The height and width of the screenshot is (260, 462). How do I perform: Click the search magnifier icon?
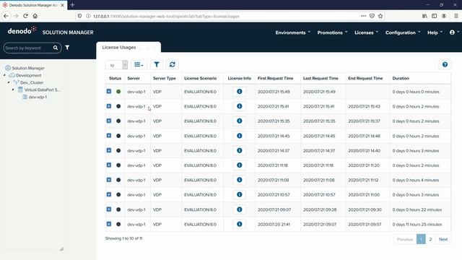coord(56,48)
